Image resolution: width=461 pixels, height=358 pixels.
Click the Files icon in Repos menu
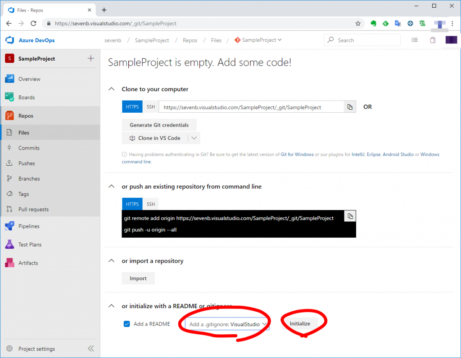click(9, 133)
